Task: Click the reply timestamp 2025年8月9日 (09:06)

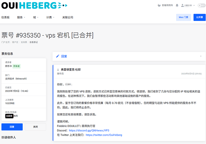Action: [191, 74]
